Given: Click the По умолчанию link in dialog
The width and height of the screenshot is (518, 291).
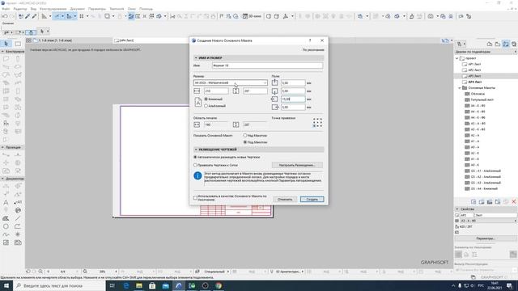Looking at the screenshot, I should pos(313,50).
